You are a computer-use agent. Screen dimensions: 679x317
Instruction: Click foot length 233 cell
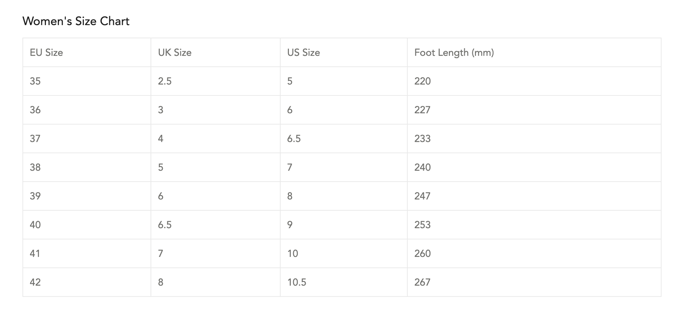coord(423,139)
